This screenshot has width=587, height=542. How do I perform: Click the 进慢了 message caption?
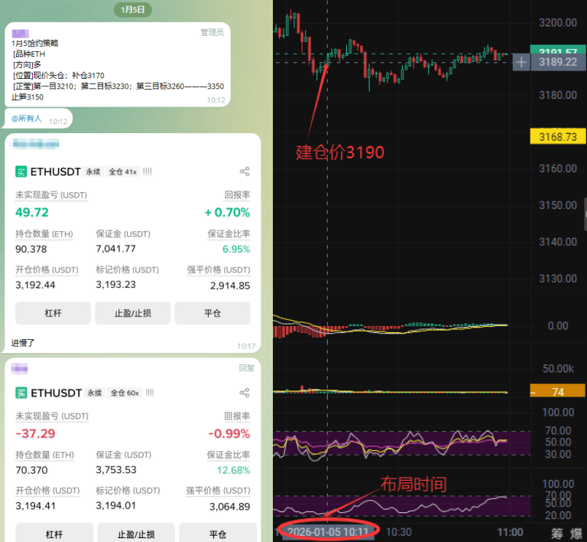tap(23, 343)
